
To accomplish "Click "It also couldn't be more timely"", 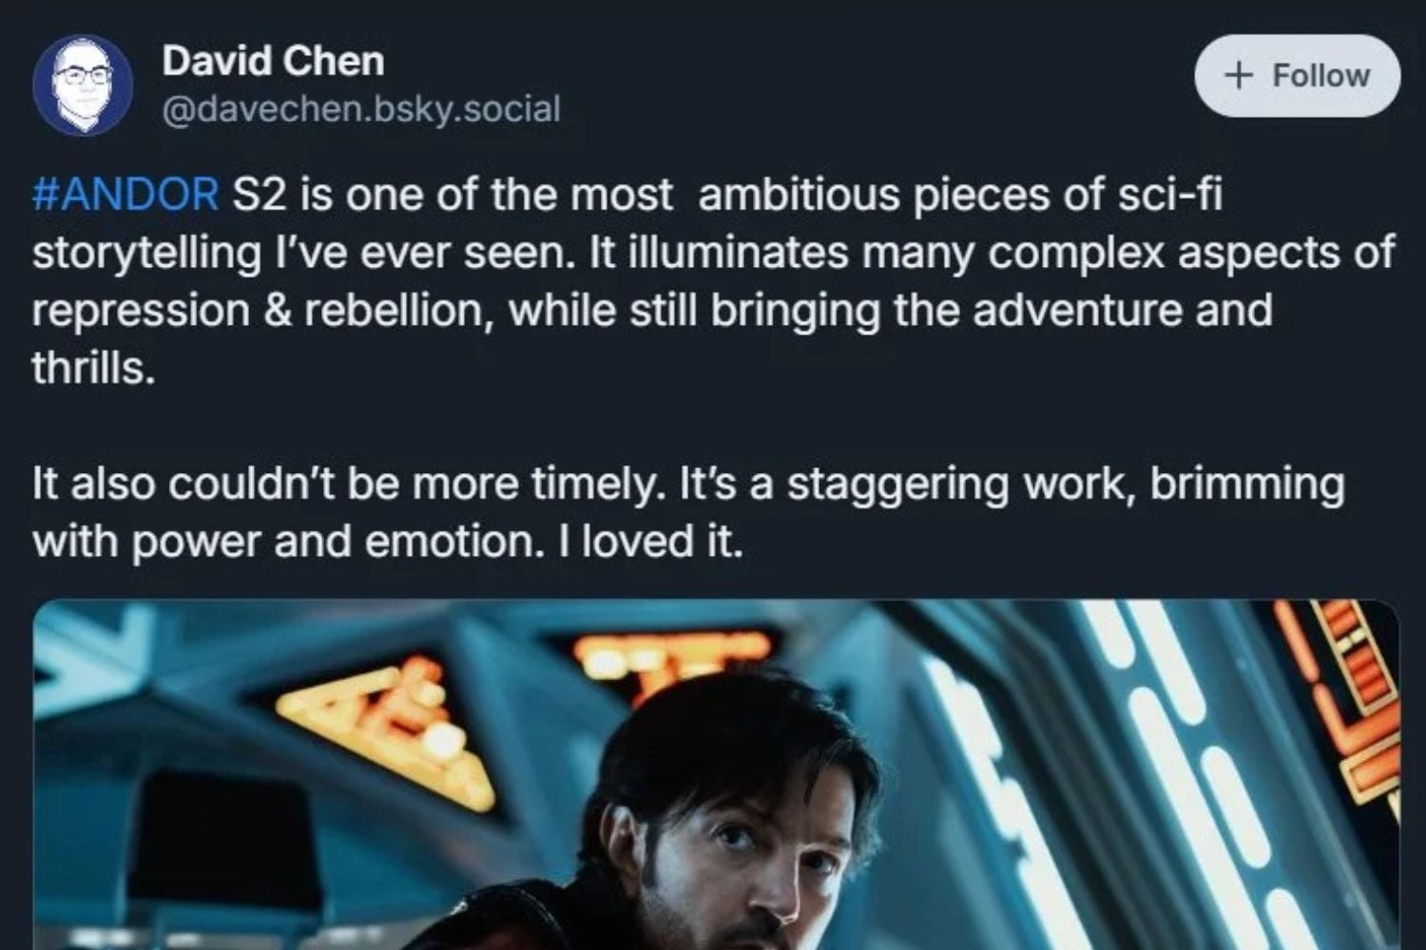I will pyautogui.click(x=344, y=484).
